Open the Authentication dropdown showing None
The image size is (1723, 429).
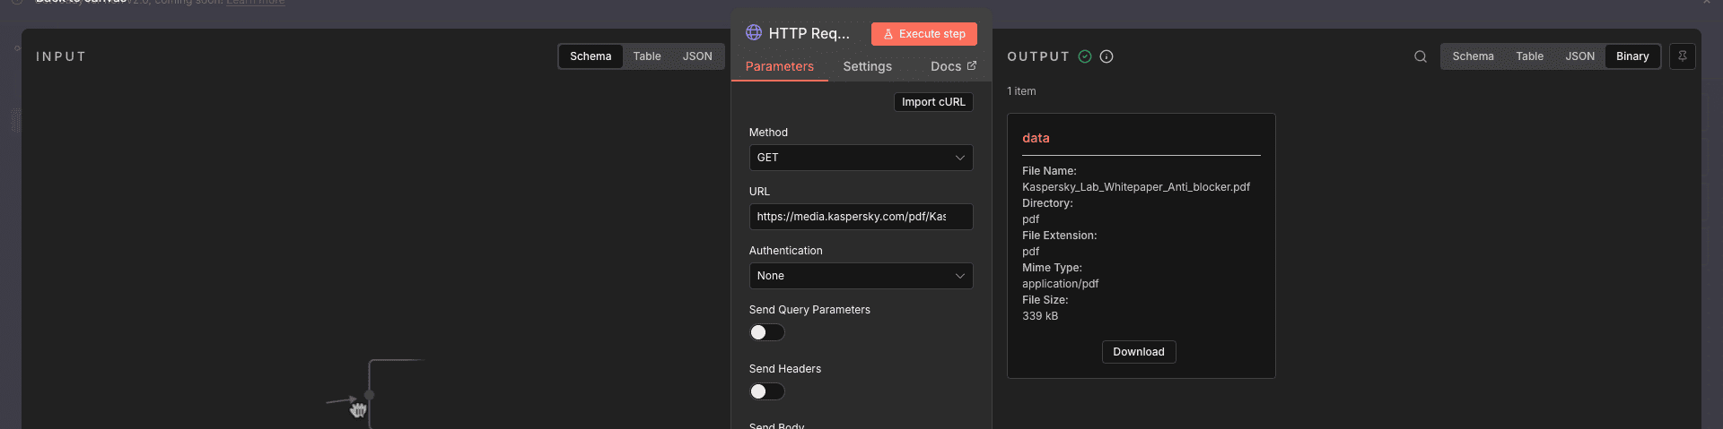click(x=861, y=276)
